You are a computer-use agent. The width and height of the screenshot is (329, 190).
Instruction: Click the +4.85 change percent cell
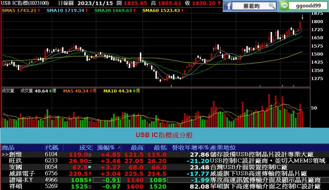[x=111, y=155]
